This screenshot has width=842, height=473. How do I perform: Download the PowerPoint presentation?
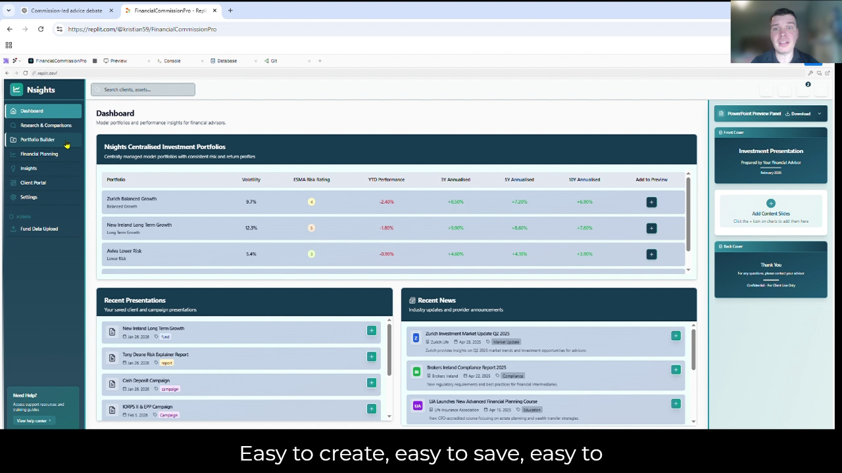point(798,114)
